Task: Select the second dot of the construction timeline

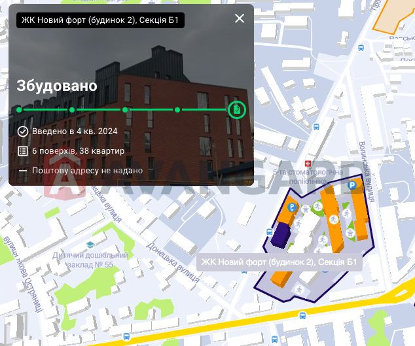Action: [72, 109]
